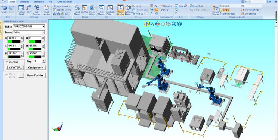Select Single operation handle mode

(225, 10)
